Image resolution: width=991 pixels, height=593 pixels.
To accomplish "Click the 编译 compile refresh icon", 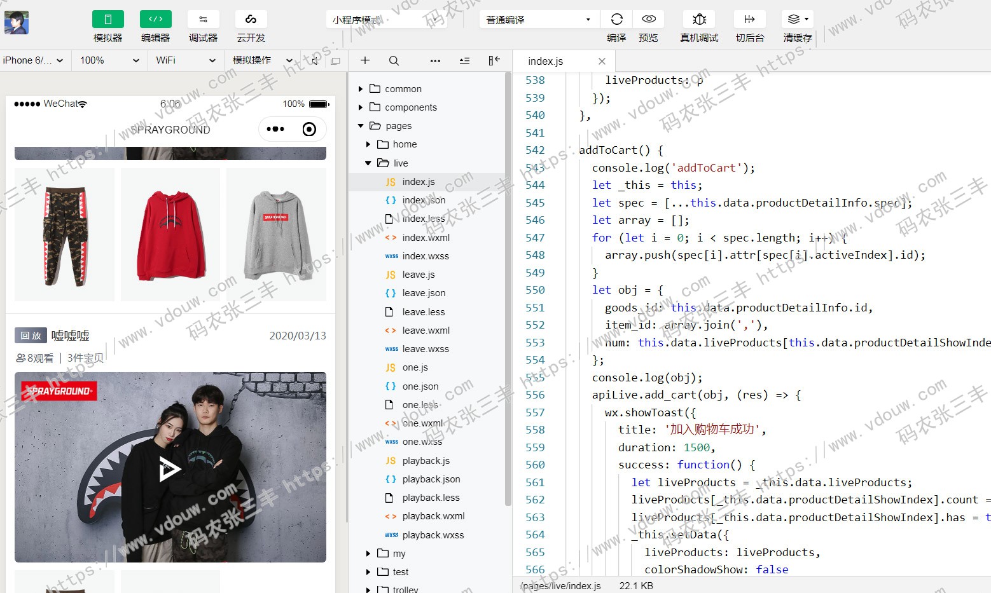I will click(x=616, y=20).
